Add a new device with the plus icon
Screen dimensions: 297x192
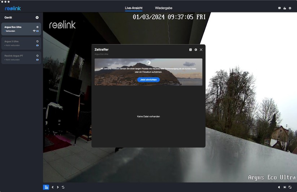tap(37, 17)
